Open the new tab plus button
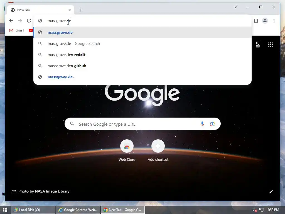This screenshot has width=285, height=214. 80,10
